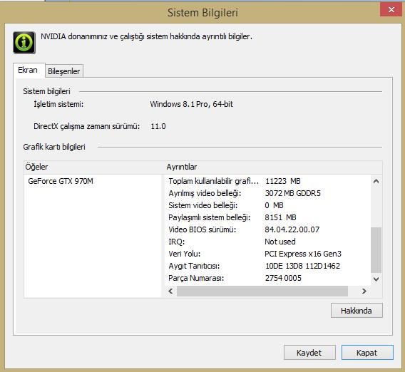Select the Parça Numarası row label

point(196,279)
